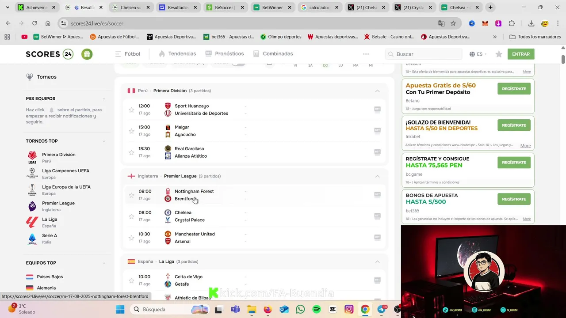This screenshot has height=318, width=566.
Task: Open the 'Todos los marcadores' bookmarks folder
Action: (x=535, y=37)
